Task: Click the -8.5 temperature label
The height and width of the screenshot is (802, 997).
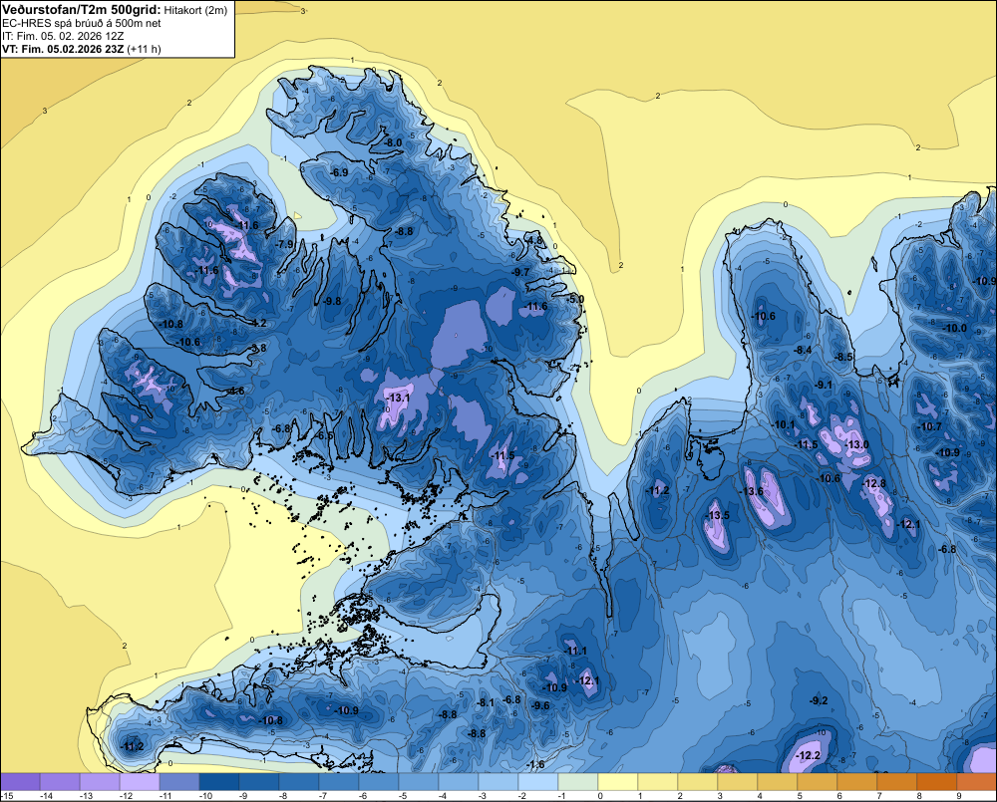Action: tap(843, 357)
